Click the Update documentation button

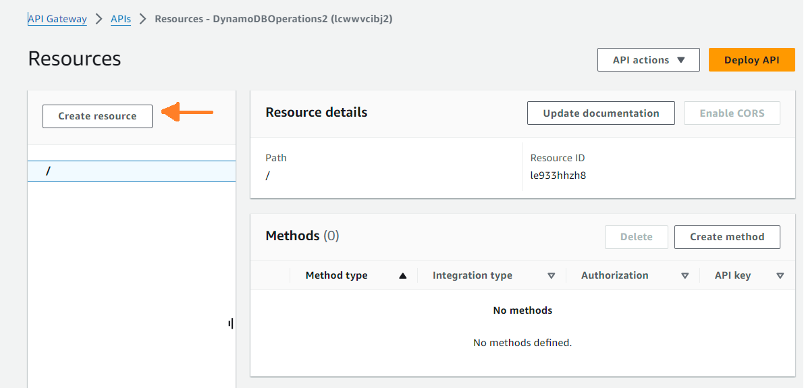click(600, 113)
